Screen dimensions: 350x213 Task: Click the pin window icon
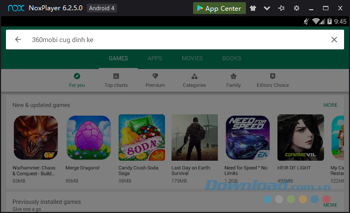click(282, 8)
